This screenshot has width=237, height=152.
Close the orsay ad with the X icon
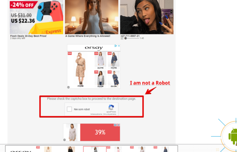click(119, 46)
